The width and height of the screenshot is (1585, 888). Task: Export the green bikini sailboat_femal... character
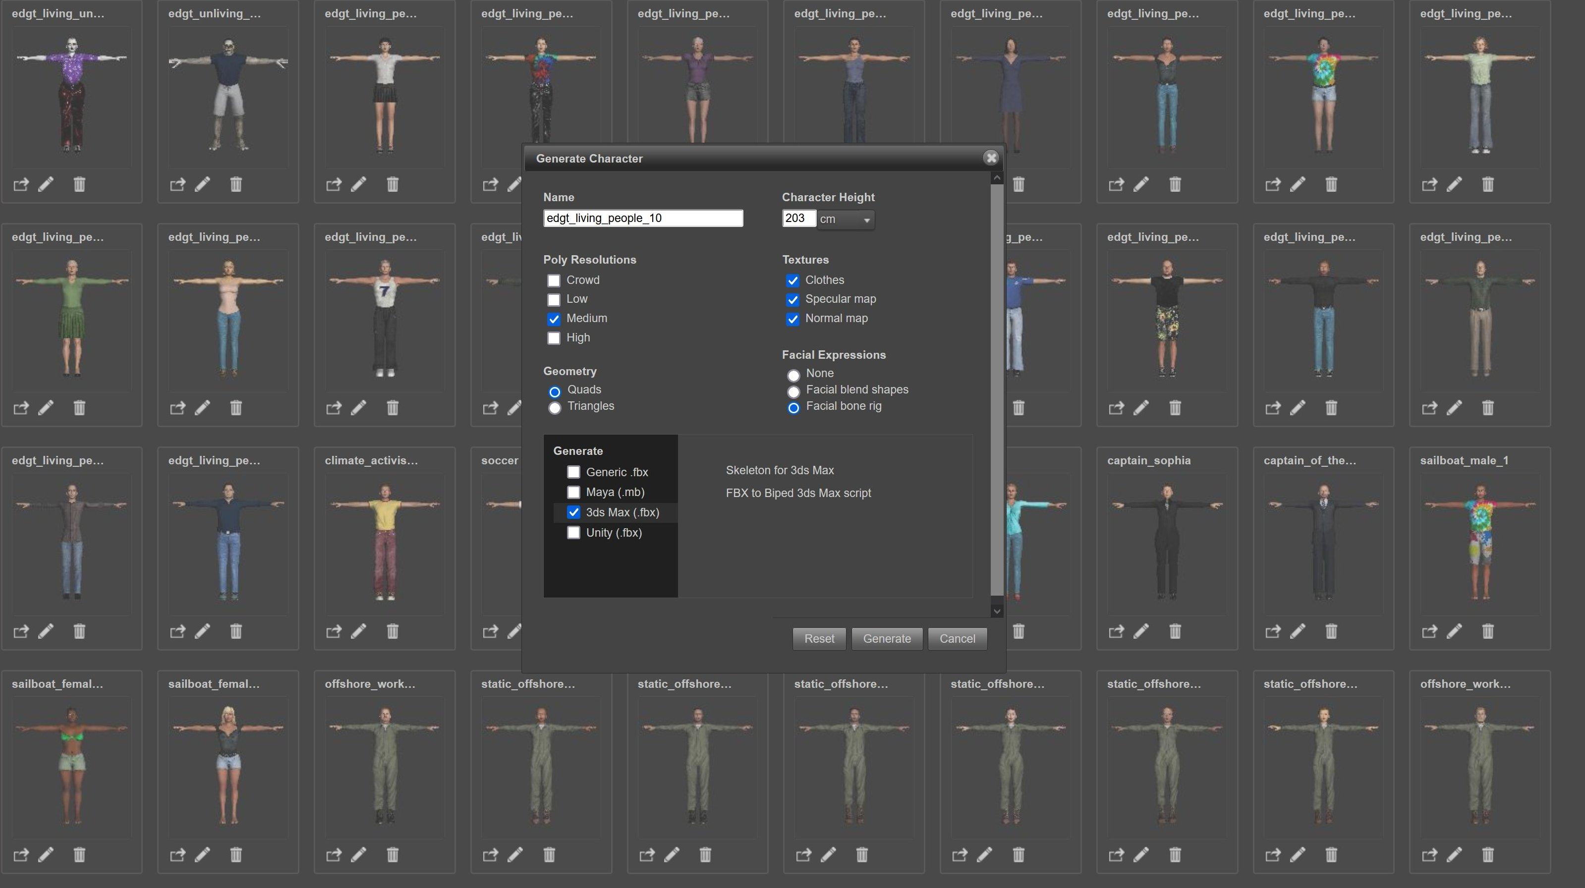[x=21, y=854]
